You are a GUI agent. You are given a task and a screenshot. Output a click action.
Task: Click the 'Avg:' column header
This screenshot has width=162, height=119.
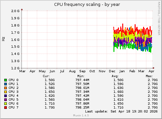point(115,76)
